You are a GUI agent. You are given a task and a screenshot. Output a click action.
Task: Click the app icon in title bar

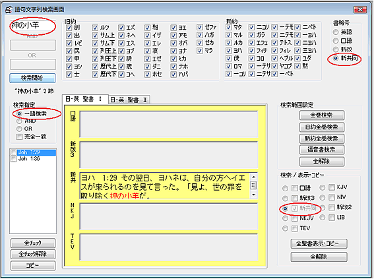pyautogui.click(x=9, y=9)
